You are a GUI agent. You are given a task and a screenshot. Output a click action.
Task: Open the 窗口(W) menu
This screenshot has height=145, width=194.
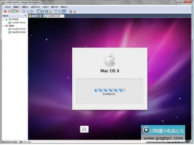(x=55, y=7)
